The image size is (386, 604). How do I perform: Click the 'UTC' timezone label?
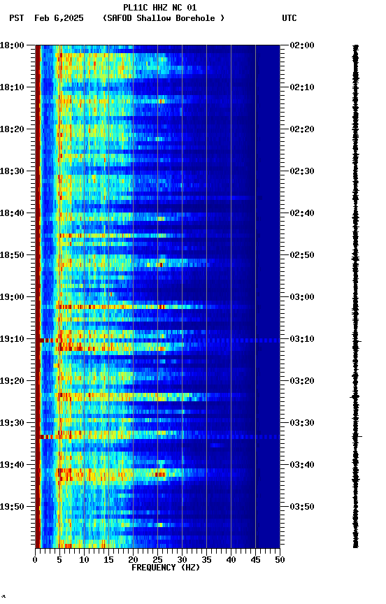click(x=289, y=18)
